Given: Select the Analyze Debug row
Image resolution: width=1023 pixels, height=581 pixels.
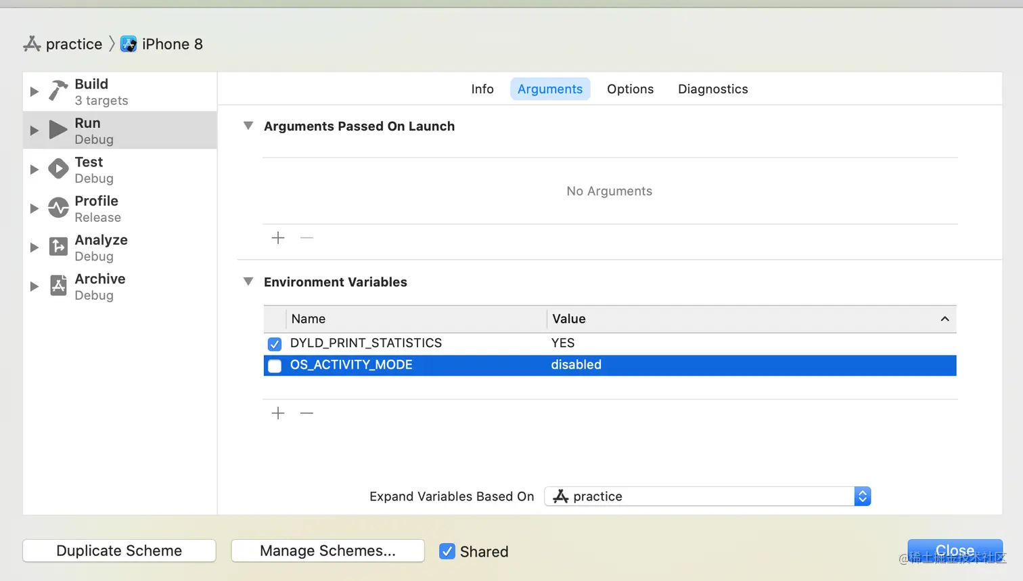Looking at the screenshot, I should click(x=120, y=248).
